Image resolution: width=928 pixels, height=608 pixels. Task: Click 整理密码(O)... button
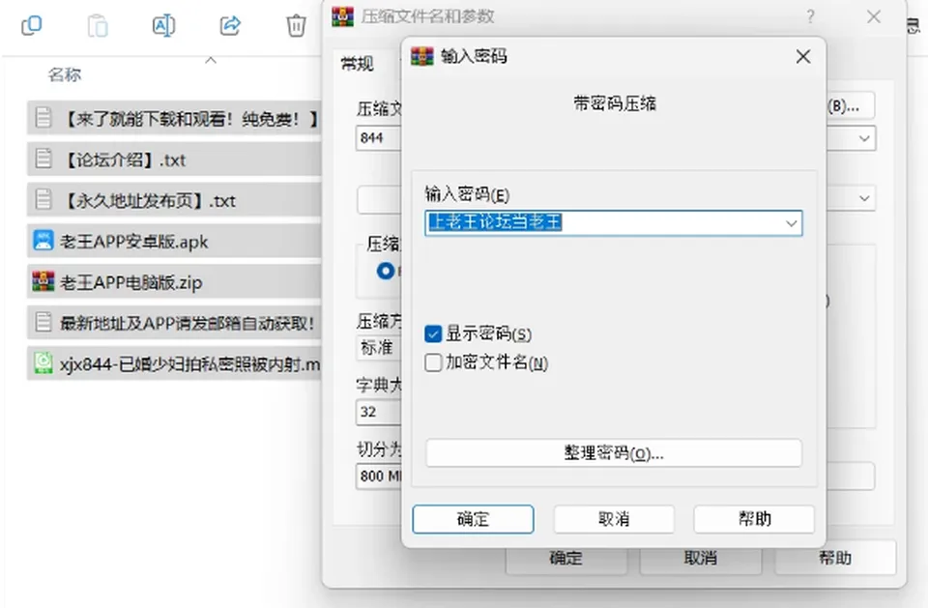point(614,453)
